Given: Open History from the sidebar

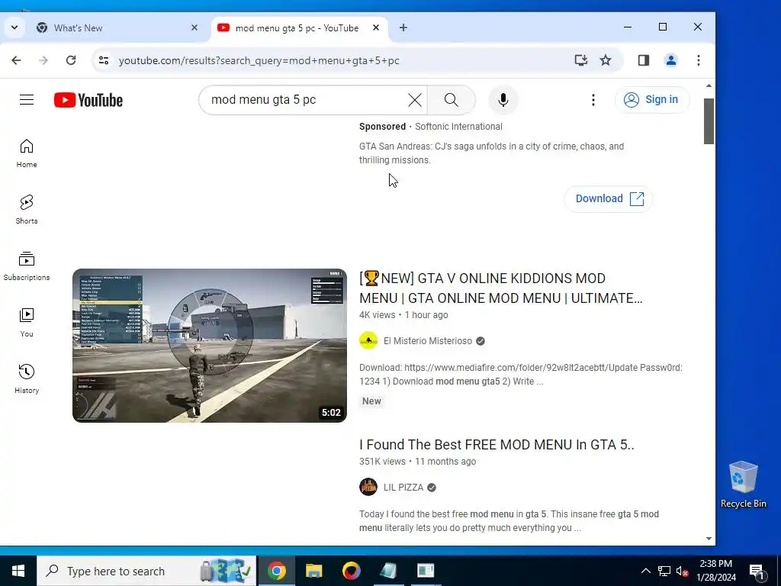Looking at the screenshot, I should [27, 379].
